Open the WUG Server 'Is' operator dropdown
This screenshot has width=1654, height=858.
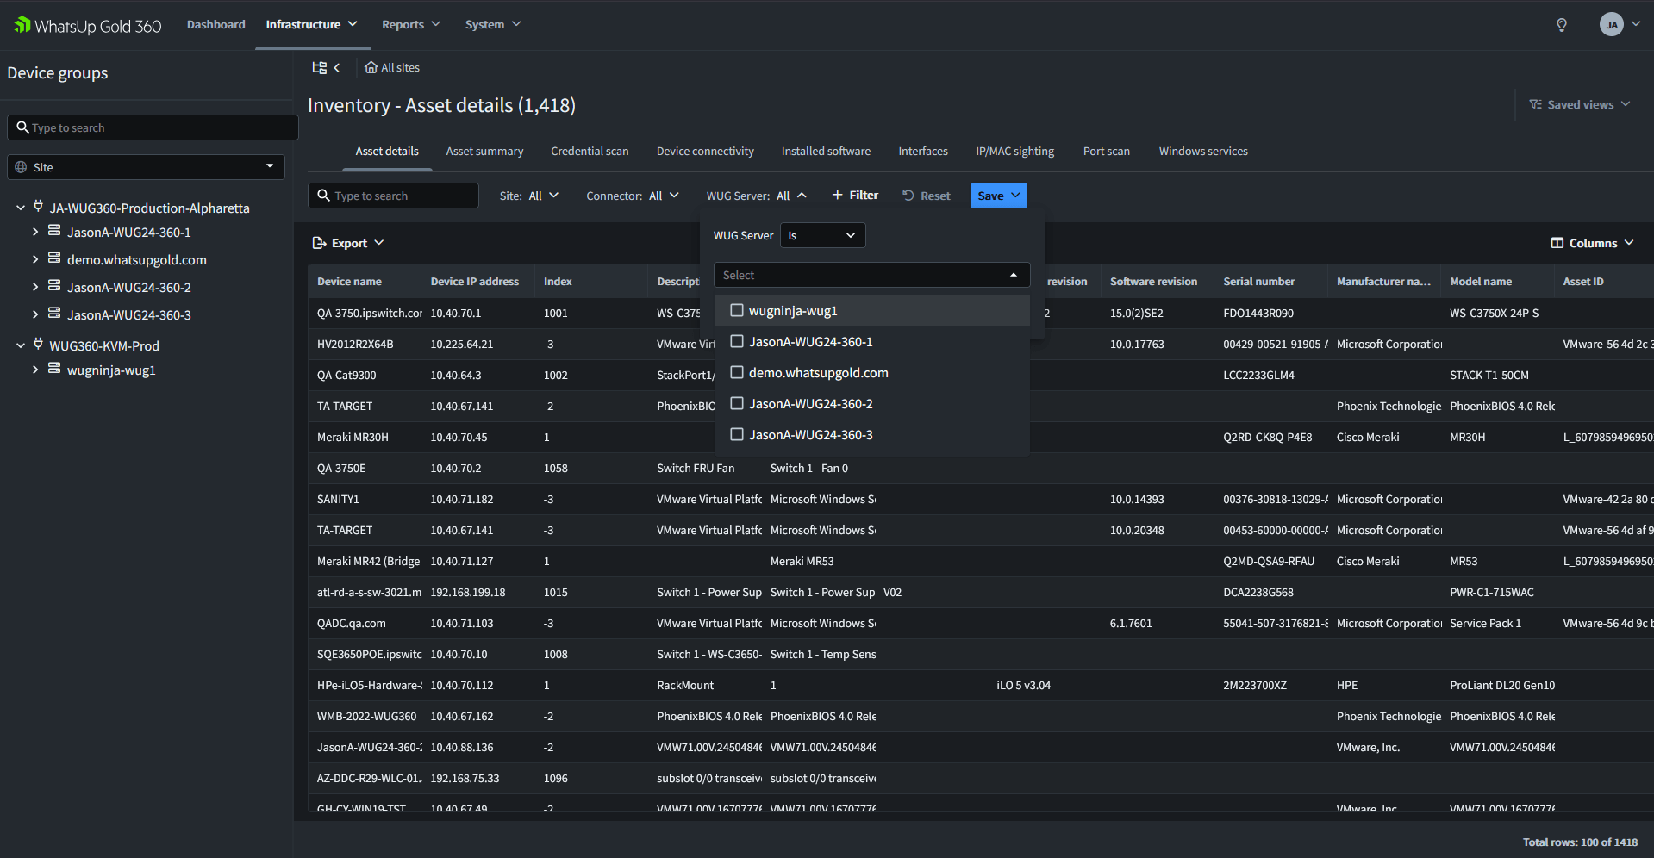point(822,235)
